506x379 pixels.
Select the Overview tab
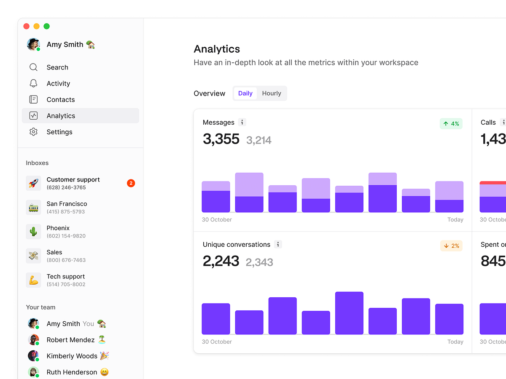pyautogui.click(x=210, y=93)
